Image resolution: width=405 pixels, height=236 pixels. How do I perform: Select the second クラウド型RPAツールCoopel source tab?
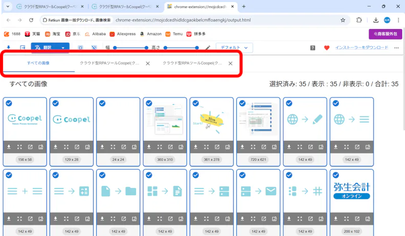[192, 63]
